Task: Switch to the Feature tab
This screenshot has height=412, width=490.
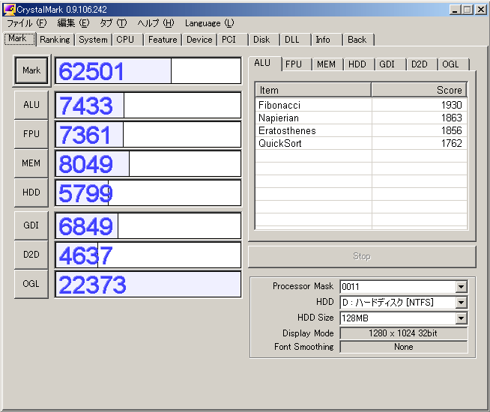Action: 163,40
